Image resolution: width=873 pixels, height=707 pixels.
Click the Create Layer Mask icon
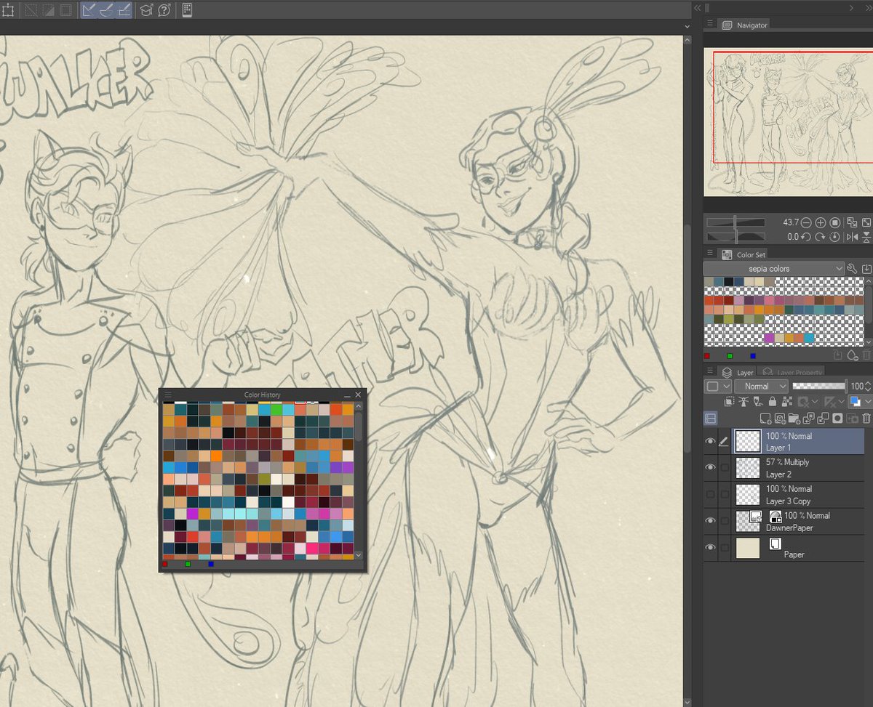837,418
